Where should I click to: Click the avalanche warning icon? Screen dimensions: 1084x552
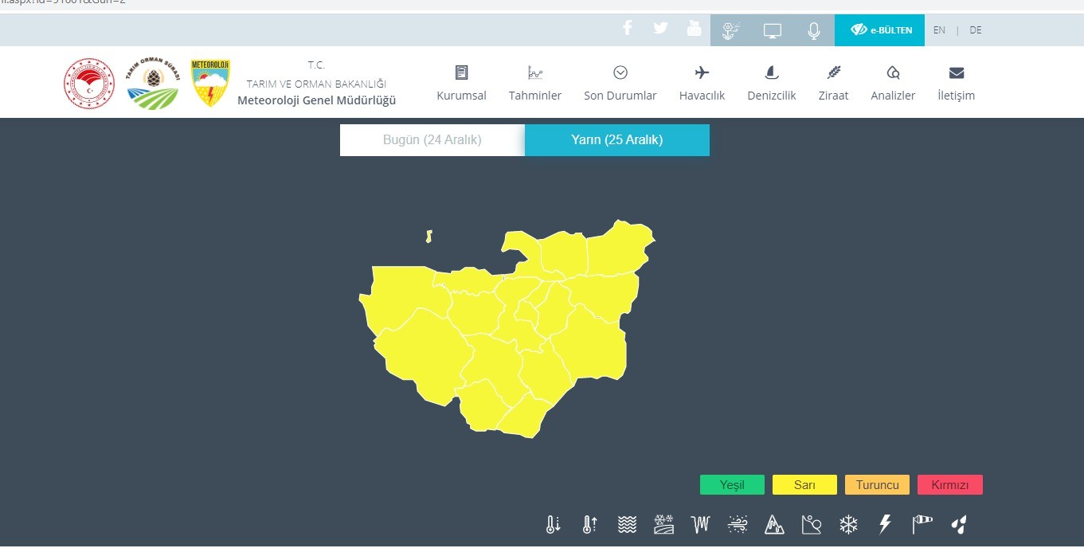coord(774,524)
